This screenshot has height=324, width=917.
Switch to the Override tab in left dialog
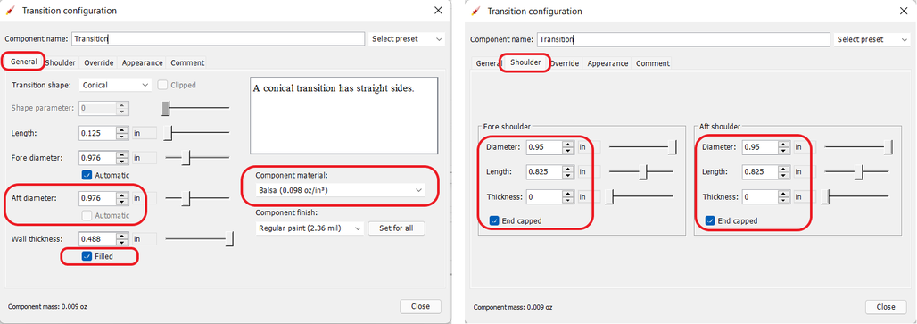point(98,62)
